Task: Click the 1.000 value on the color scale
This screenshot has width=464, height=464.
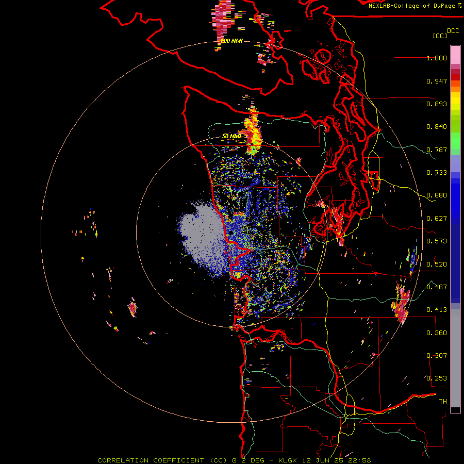Action: point(437,58)
